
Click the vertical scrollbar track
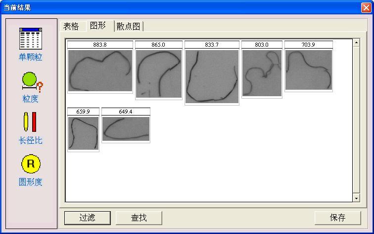point(356,120)
